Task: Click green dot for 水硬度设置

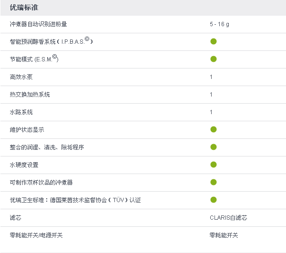Action: [x=214, y=165]
